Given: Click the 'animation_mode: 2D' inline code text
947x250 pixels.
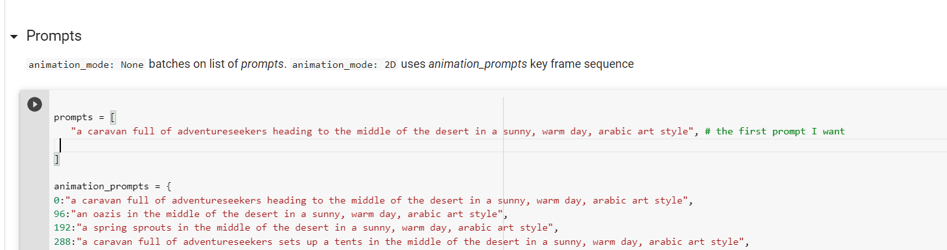Looking at the screenshot, I should [344, 65].
